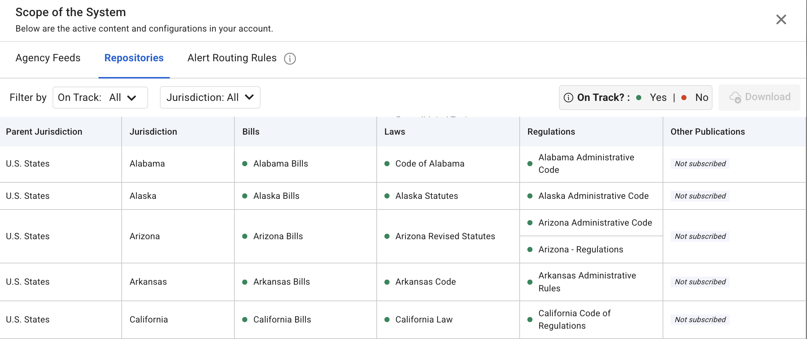
Task: Click the info icon next to On Track?
Action: tap(568, 98)
